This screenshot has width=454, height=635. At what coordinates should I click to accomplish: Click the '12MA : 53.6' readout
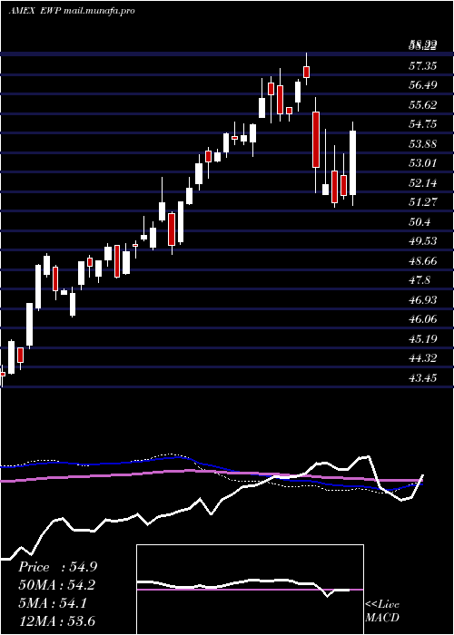57,620
